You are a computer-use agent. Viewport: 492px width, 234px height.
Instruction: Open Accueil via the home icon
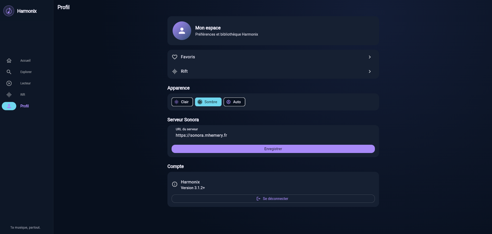[9, 61]
